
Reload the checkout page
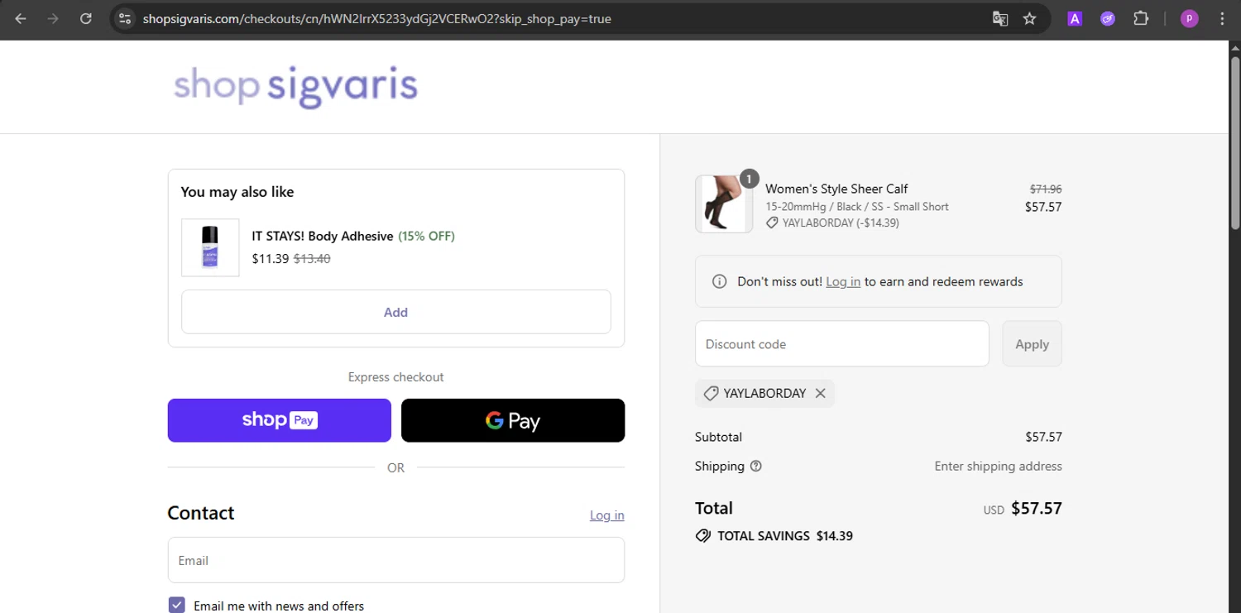(86, 18)
